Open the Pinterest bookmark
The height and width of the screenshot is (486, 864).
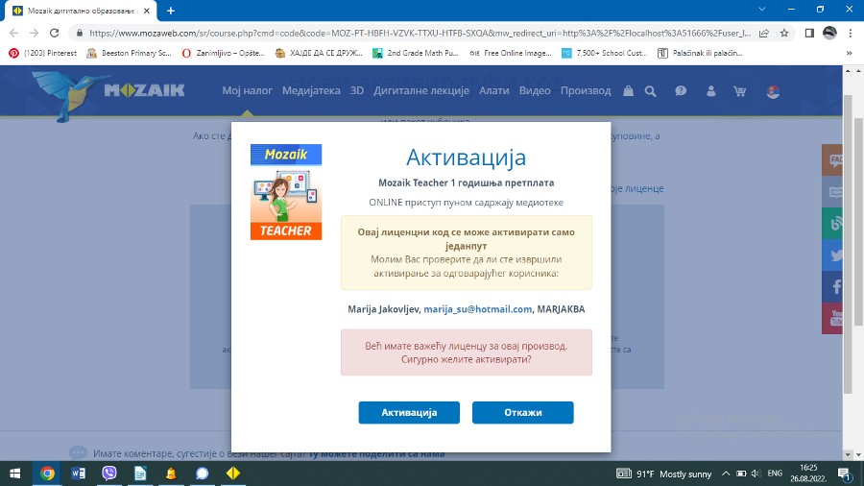click(x=43, y=53)
